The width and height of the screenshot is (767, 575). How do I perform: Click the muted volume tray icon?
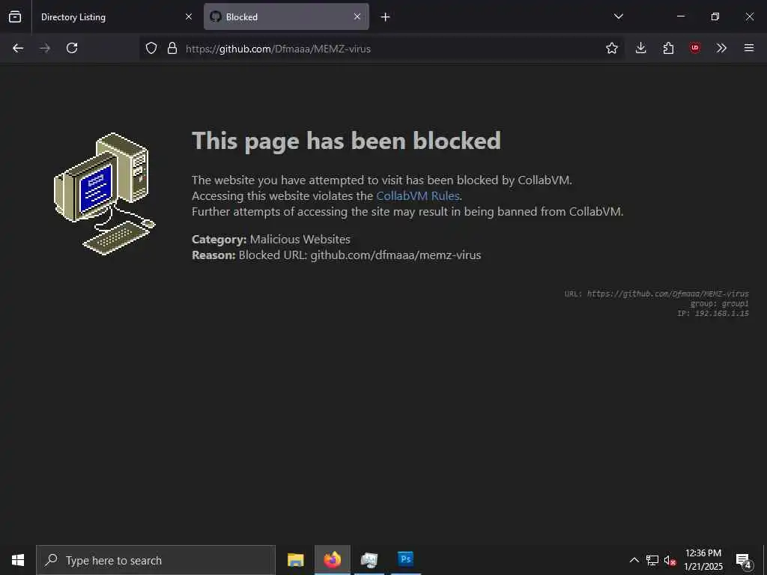coord(670,560)
